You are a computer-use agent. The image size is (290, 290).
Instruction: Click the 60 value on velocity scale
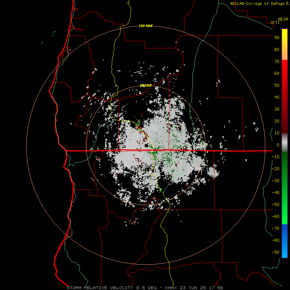coord(277,73)
